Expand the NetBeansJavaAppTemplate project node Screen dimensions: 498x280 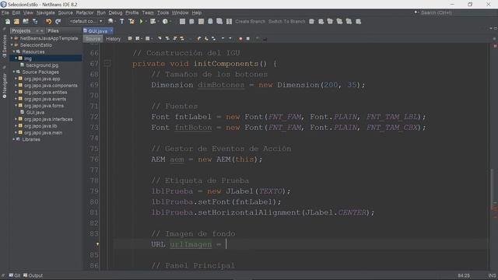tap(12, 38)
